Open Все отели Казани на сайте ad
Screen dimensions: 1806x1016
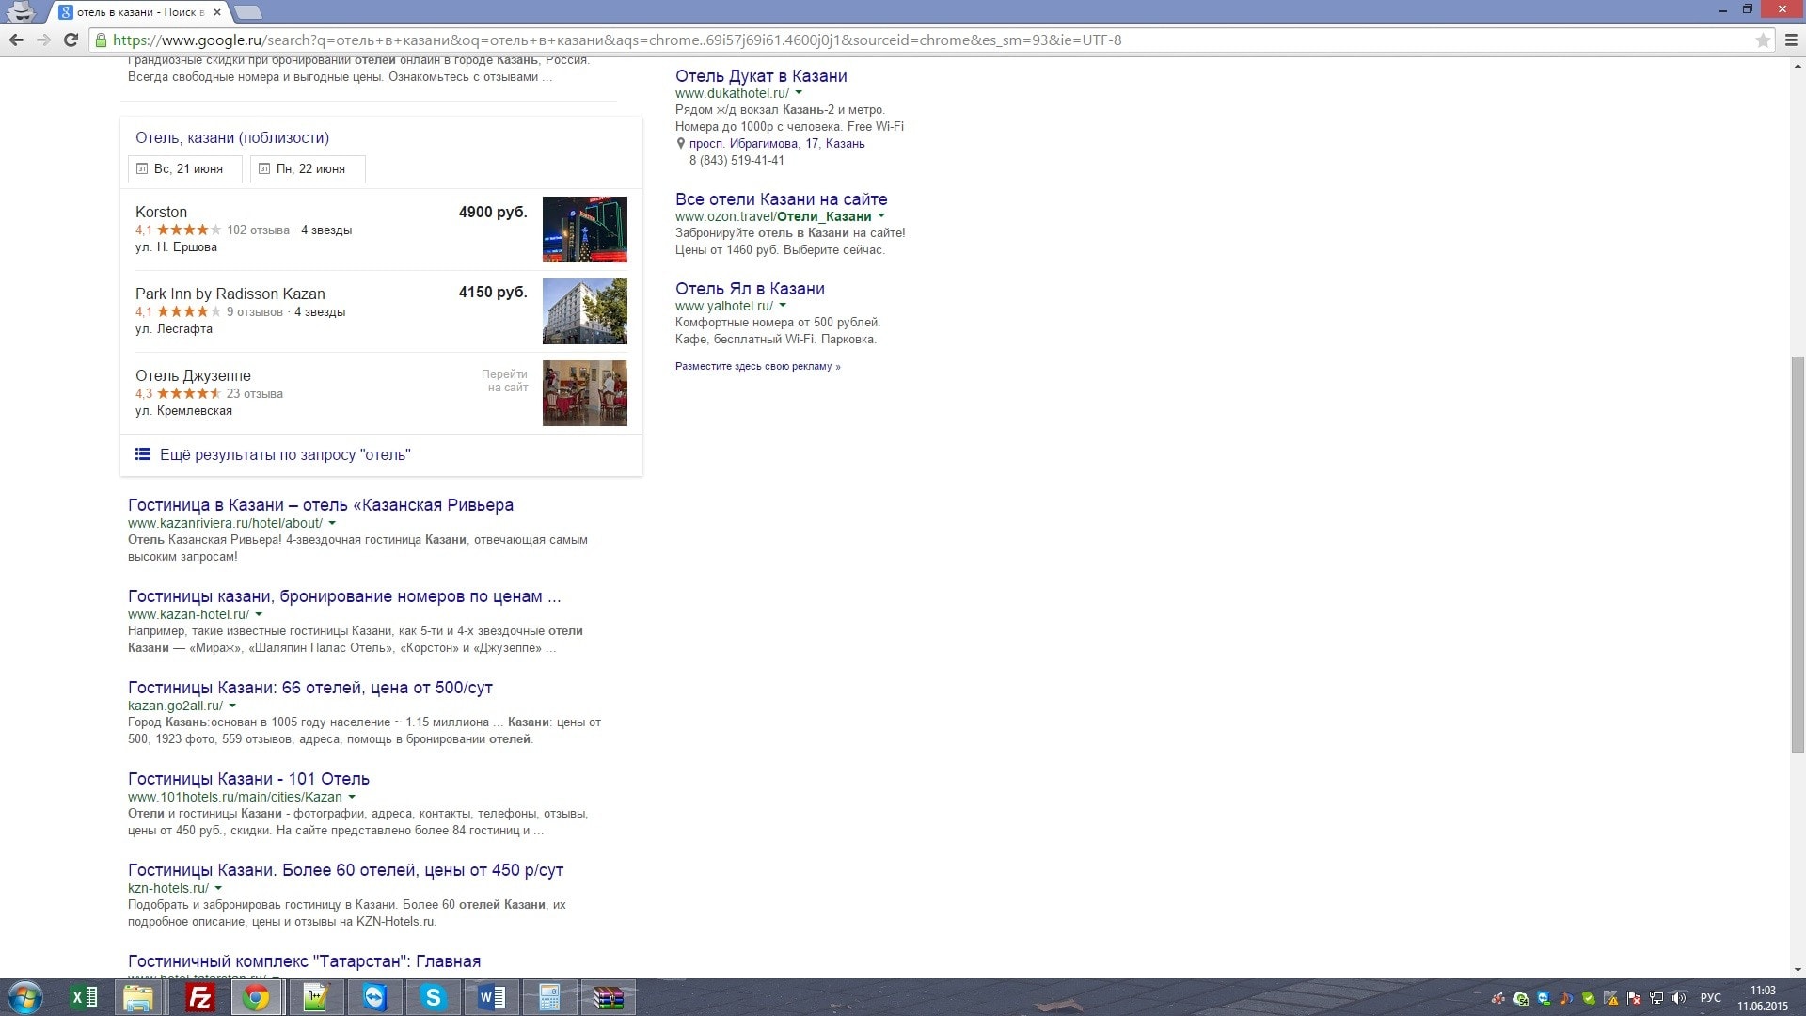[782, 199]
